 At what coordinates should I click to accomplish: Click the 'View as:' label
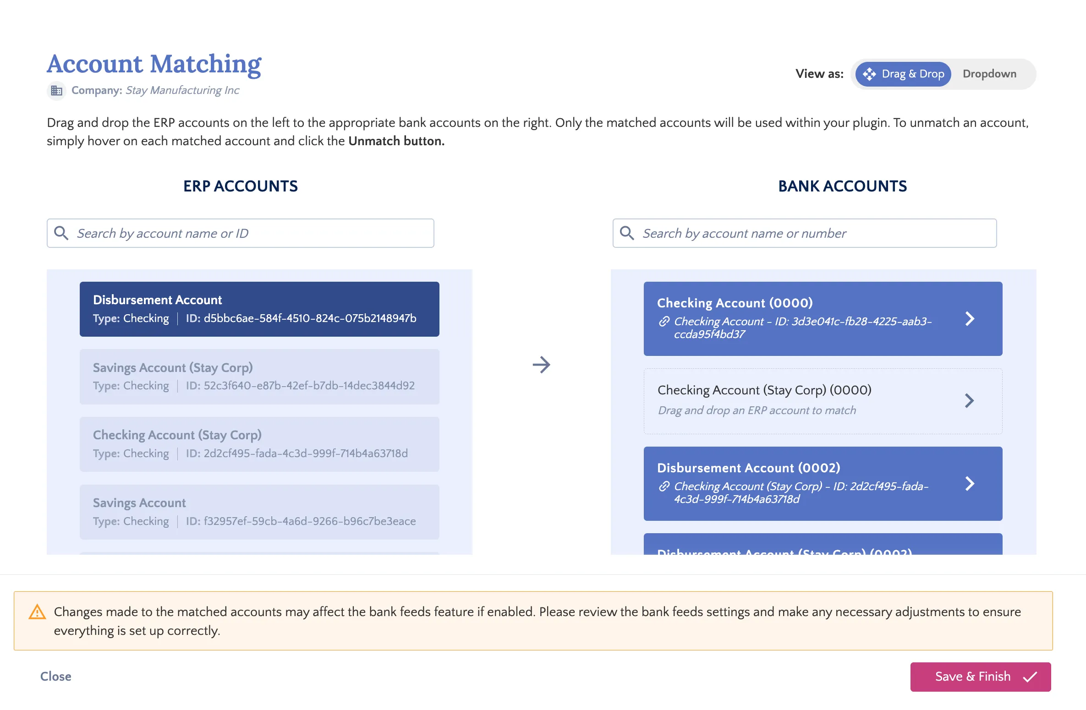(x=819, y=74)
